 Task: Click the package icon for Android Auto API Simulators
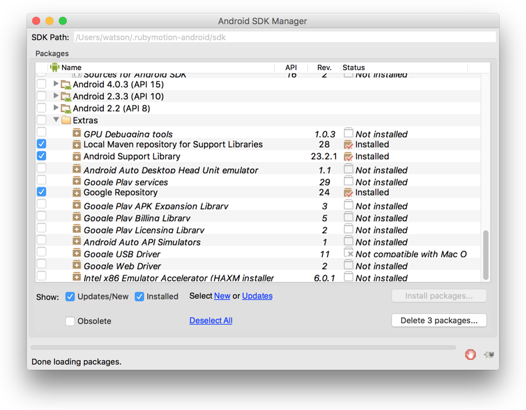coord(77,241)
